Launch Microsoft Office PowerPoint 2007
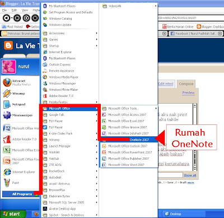The height and width of the screenshot is (218, 224). [x=129, y=152]
